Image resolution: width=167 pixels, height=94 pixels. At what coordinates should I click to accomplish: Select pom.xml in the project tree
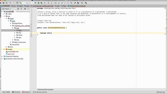[x=11, y=54]
